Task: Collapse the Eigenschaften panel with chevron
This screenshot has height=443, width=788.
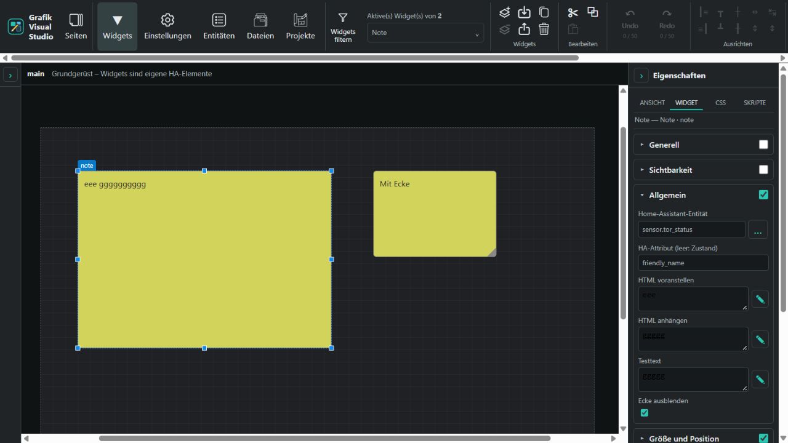Action: tap(641, 76)
